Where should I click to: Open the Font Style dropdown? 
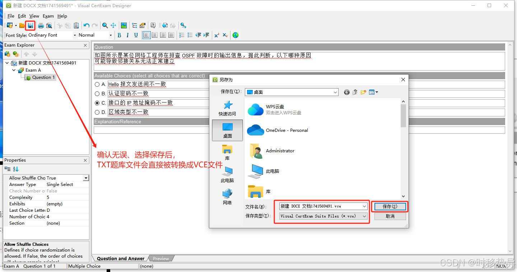(x=75, y=35)
